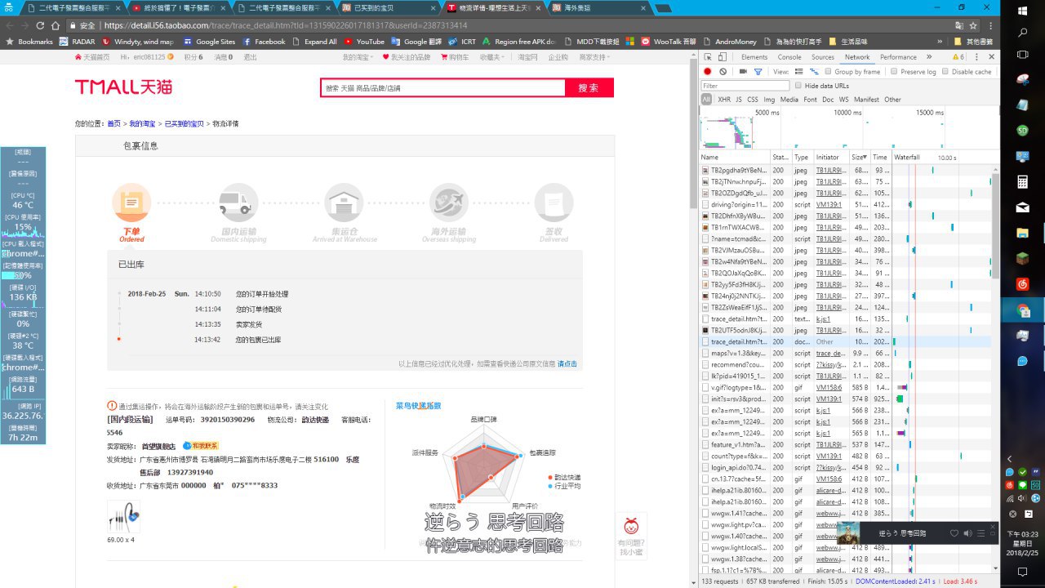Viewport: 1045px width, 588px height.
Task: Tick the Hide data URLs checkbox
Action: [x=798, y=86]
